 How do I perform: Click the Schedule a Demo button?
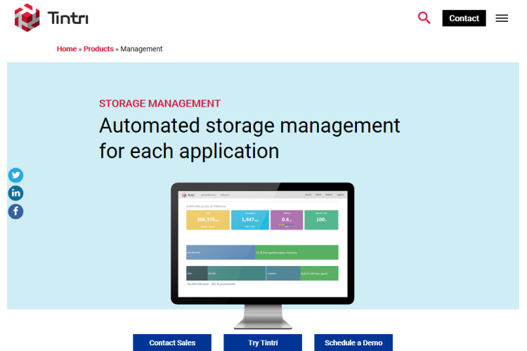tap(353, 343)
